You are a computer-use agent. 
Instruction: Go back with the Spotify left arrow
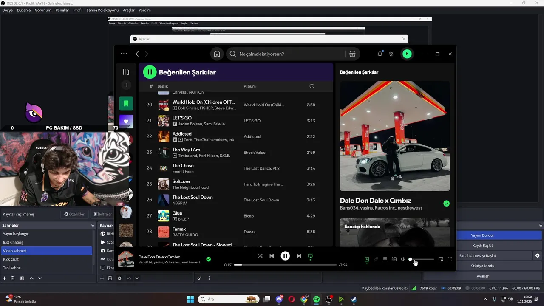(137, 54)
